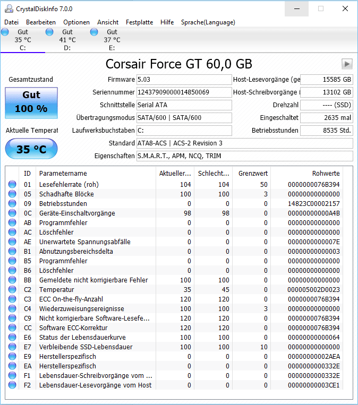358x405 pixels.
Task: Open the Festplatte menu
Action: pyautogui.click(x=139, y=22)
